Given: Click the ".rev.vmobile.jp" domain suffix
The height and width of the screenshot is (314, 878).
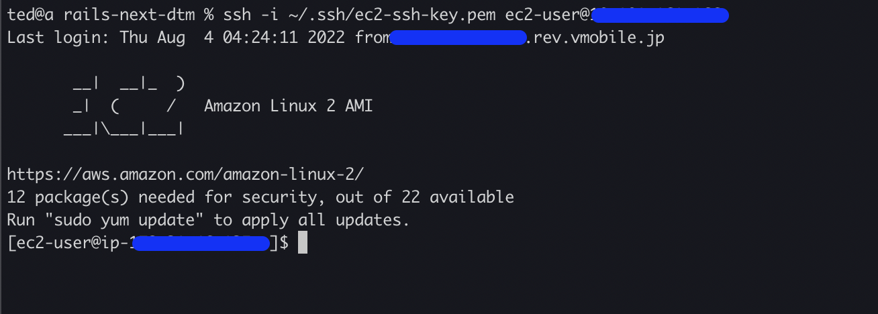Looking at the screenshot, I should [x=595, y=38].
